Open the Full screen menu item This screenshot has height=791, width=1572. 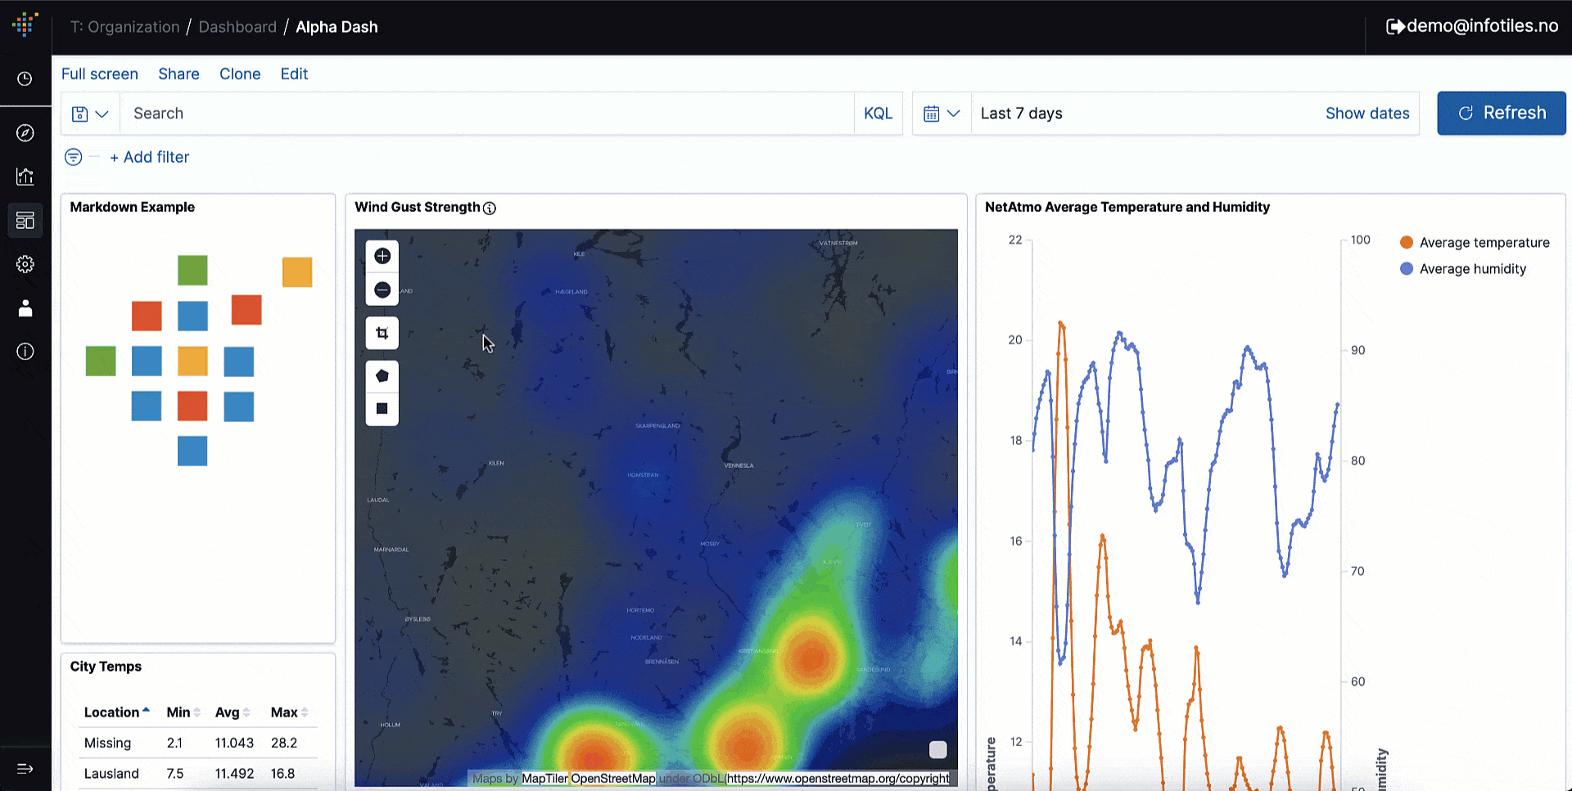click(100, 74)
